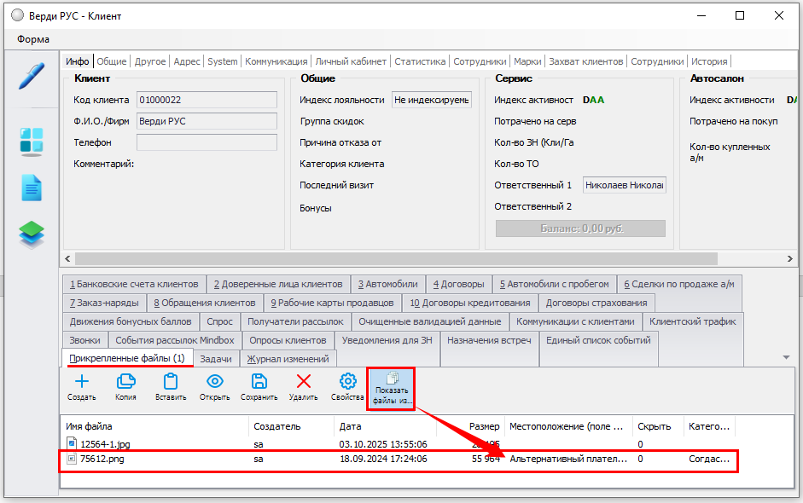Click the blue document icon in sidebar

click(32, 188)
